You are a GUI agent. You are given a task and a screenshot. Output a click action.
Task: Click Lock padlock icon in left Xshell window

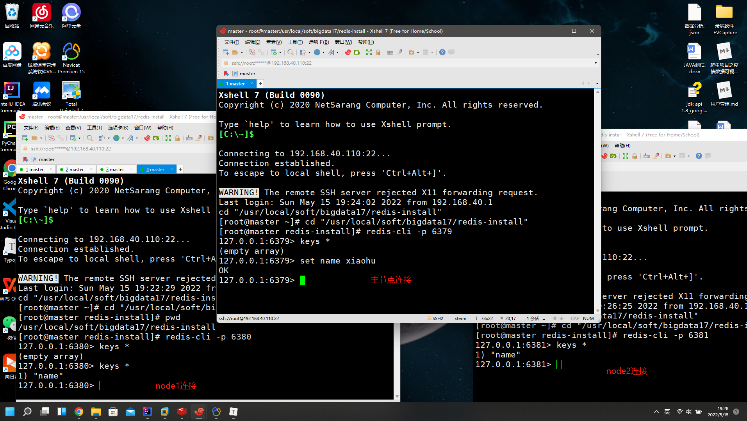point(177,138)
